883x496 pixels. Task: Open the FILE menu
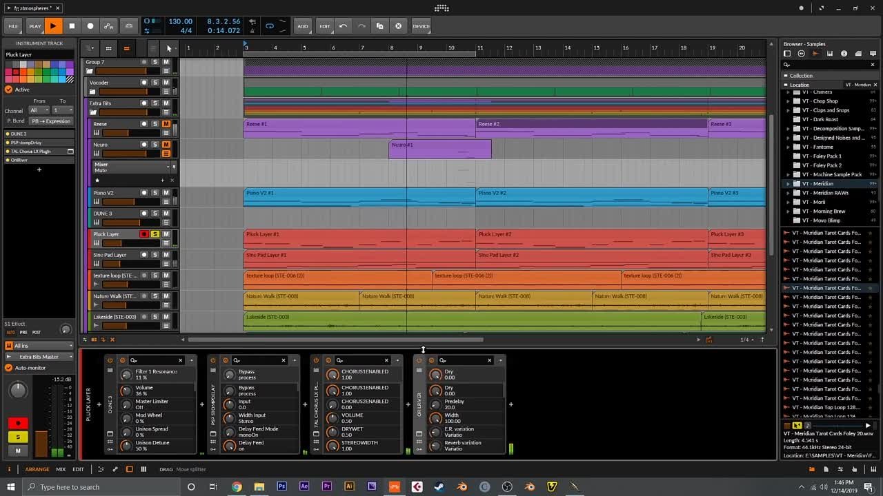click(x=13, y=26)
